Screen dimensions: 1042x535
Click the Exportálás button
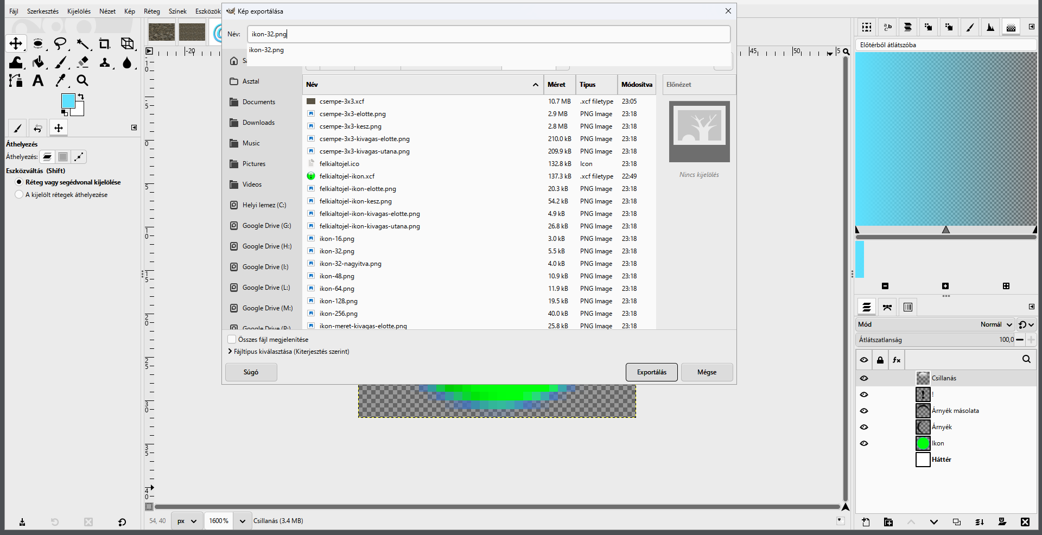tap(651, 372)
